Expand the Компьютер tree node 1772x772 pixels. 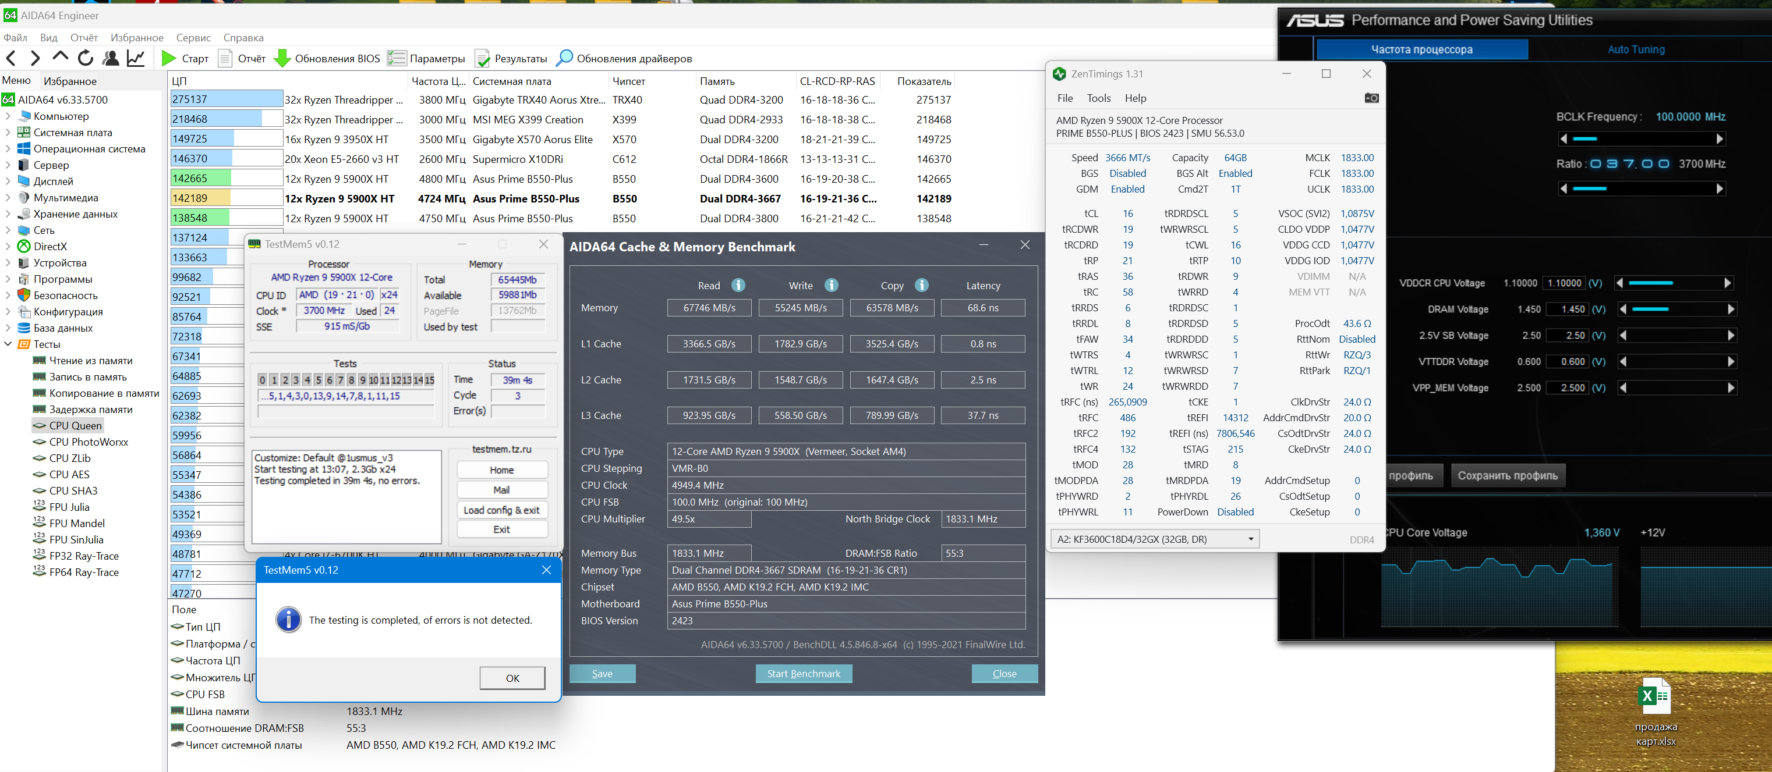(x=8, y=116)
